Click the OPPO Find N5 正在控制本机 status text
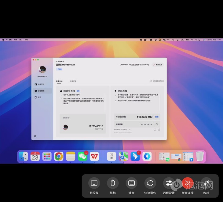Image resolution: width=223 pixels, height=202 pixels. (134, 65)
